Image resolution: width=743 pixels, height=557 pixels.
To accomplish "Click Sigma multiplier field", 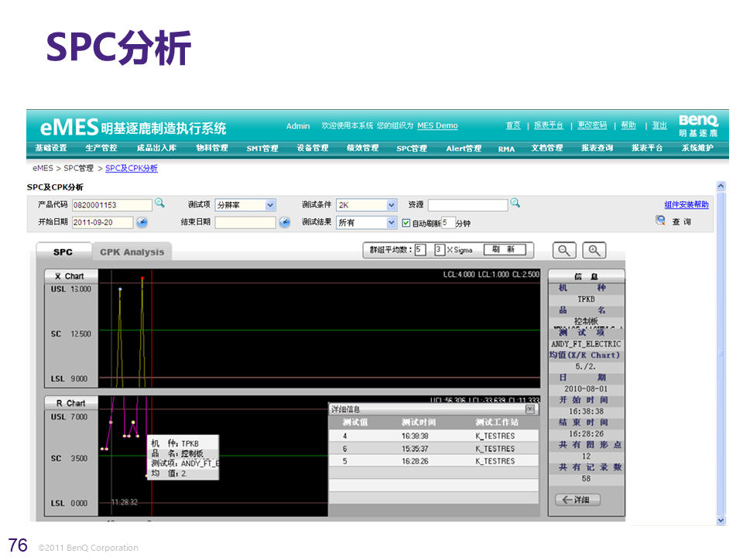I will point(440,250).
